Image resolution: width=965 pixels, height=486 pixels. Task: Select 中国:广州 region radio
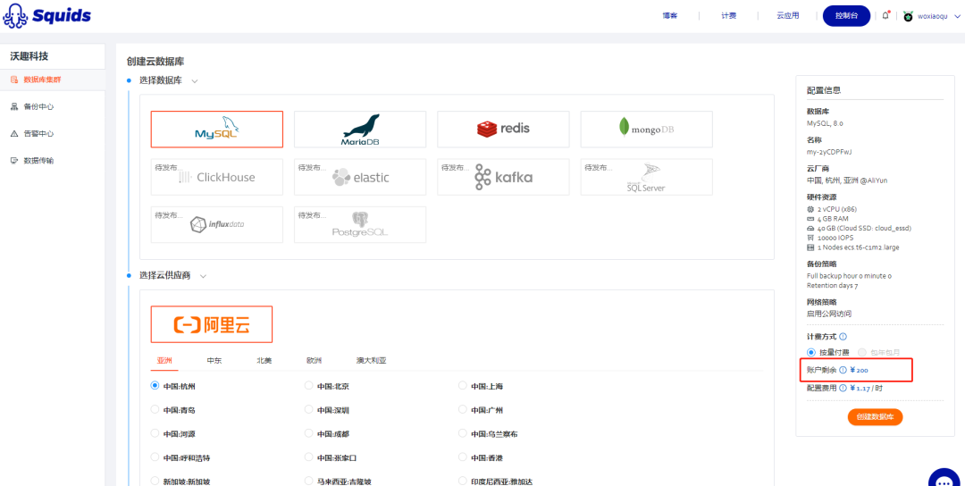(x=463, y=409)
